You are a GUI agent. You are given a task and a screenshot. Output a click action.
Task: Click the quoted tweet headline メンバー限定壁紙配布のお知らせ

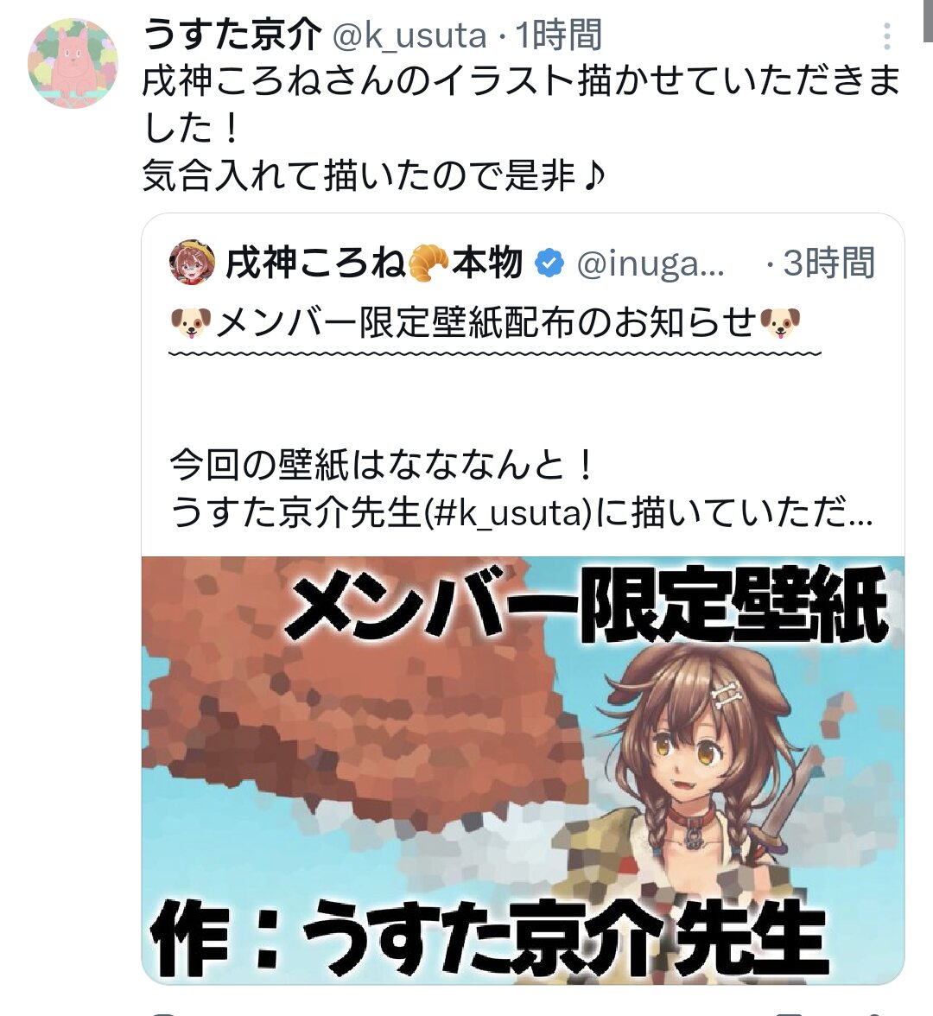[486, 322]
